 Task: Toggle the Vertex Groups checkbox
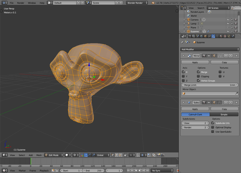tap(199, 80)
